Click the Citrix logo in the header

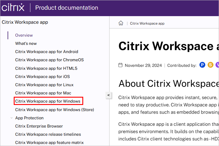(x=13, y=7)
